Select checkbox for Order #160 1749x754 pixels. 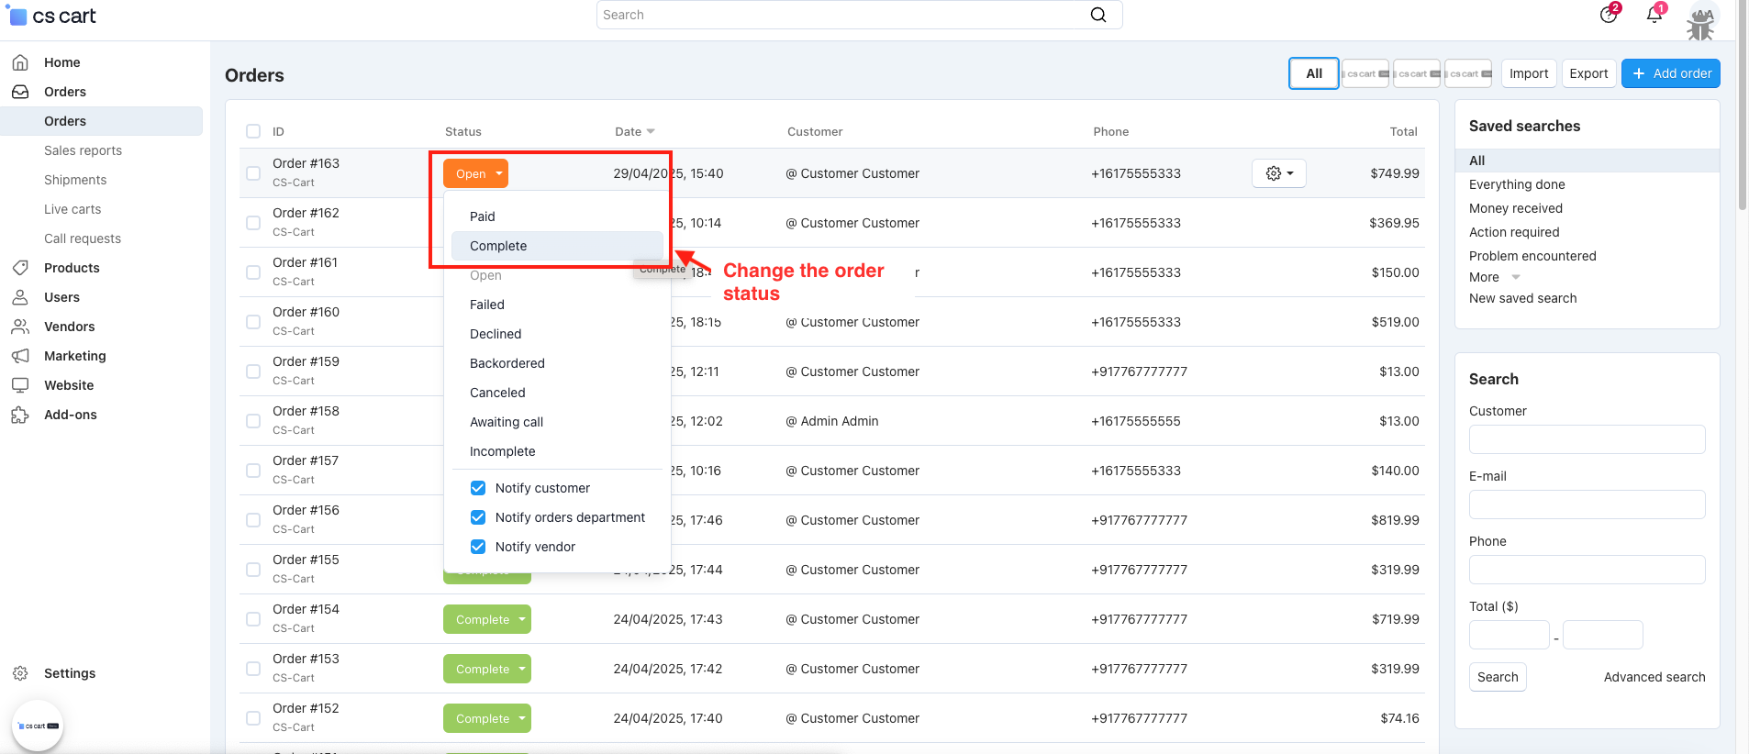[x=253, y=322]
